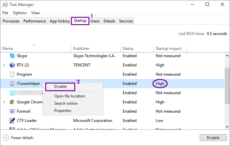Click the RTX globe icon
230x146 pixels.
click(12, 65)
